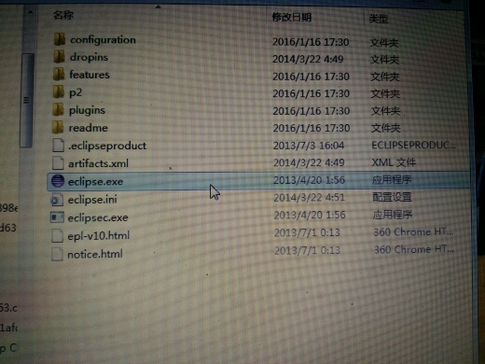Click the artifacts.xml file icon
485x364 pixels.
tap(58, 163)
